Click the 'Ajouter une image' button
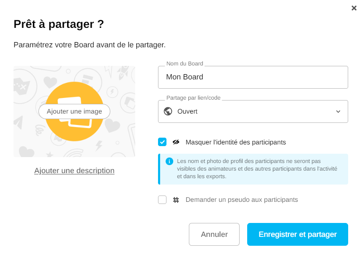This screenshot has height=258, width=360. 74,111
